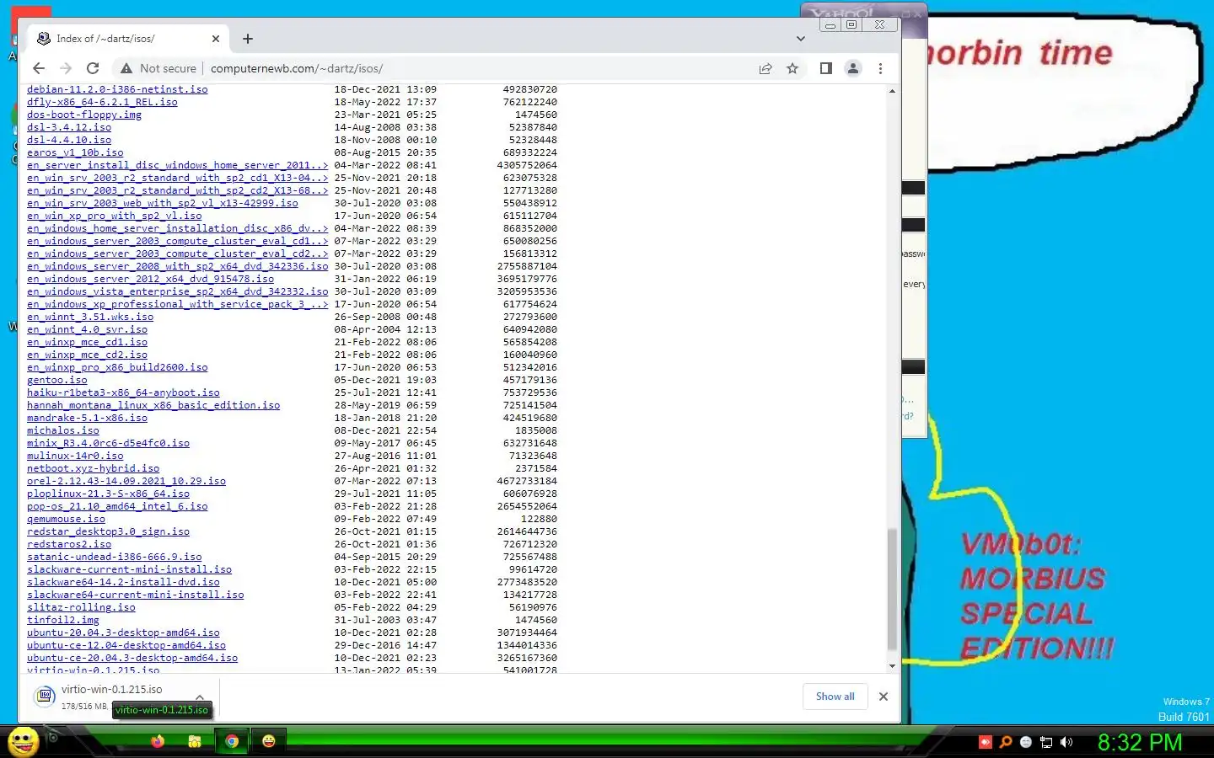Open en_winxp_mce_cd2.iso link
Viewport: 1214px width, 758px height.
tap(87, 355)
